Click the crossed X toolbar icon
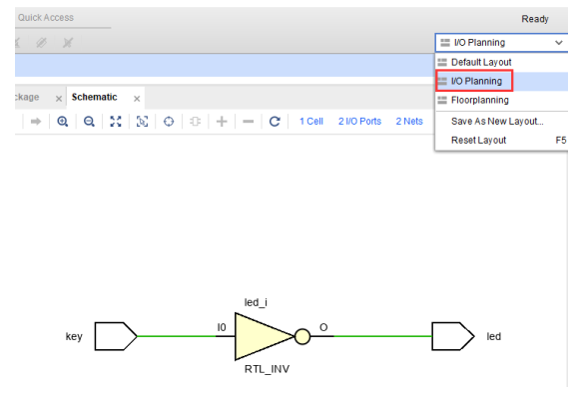This screenshot has width=577, height=395. click(x=67, y=43)
